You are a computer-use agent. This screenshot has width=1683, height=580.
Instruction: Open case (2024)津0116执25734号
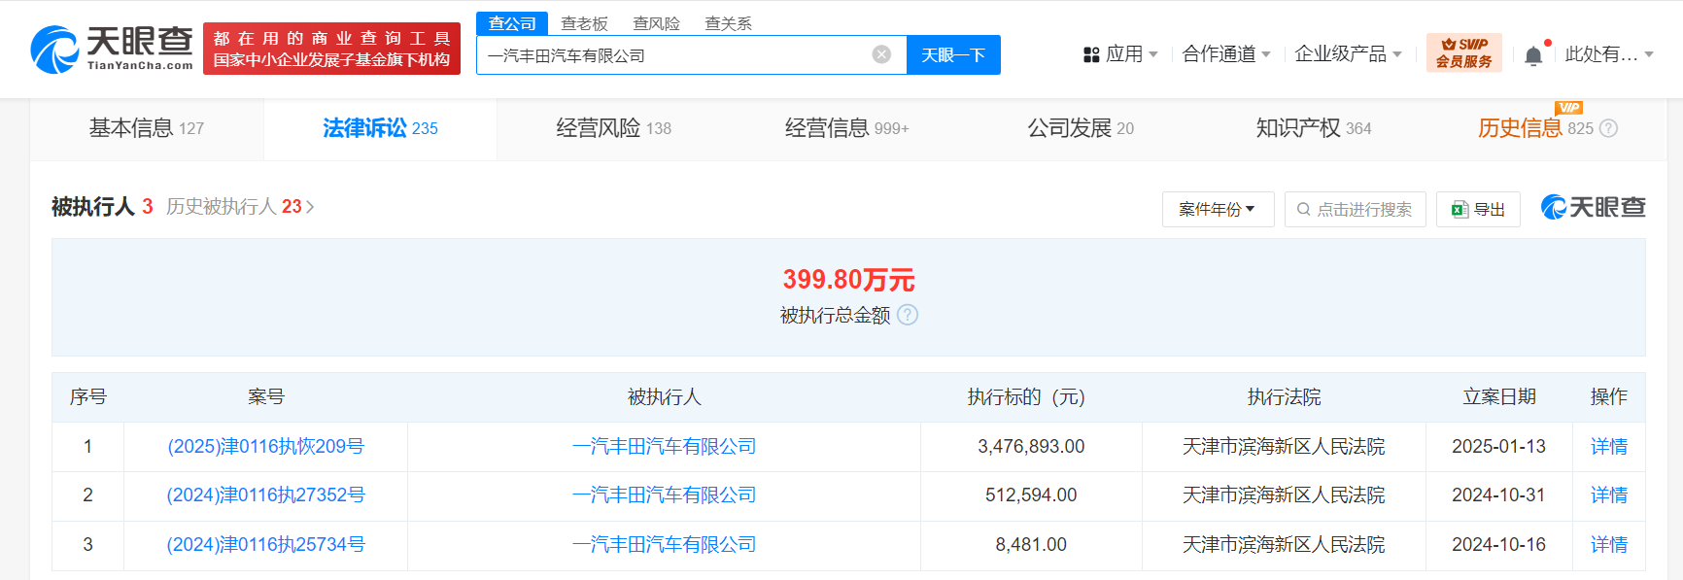click(x=265, y=545)
